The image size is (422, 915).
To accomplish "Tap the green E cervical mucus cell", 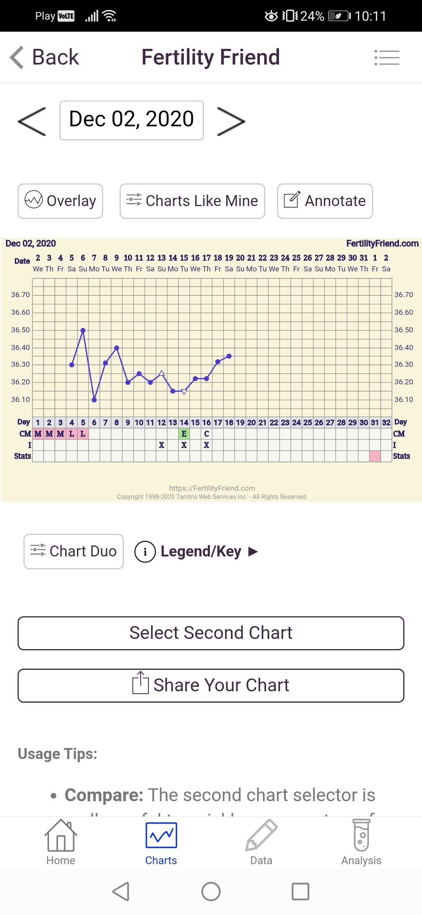I will (184, 434).
